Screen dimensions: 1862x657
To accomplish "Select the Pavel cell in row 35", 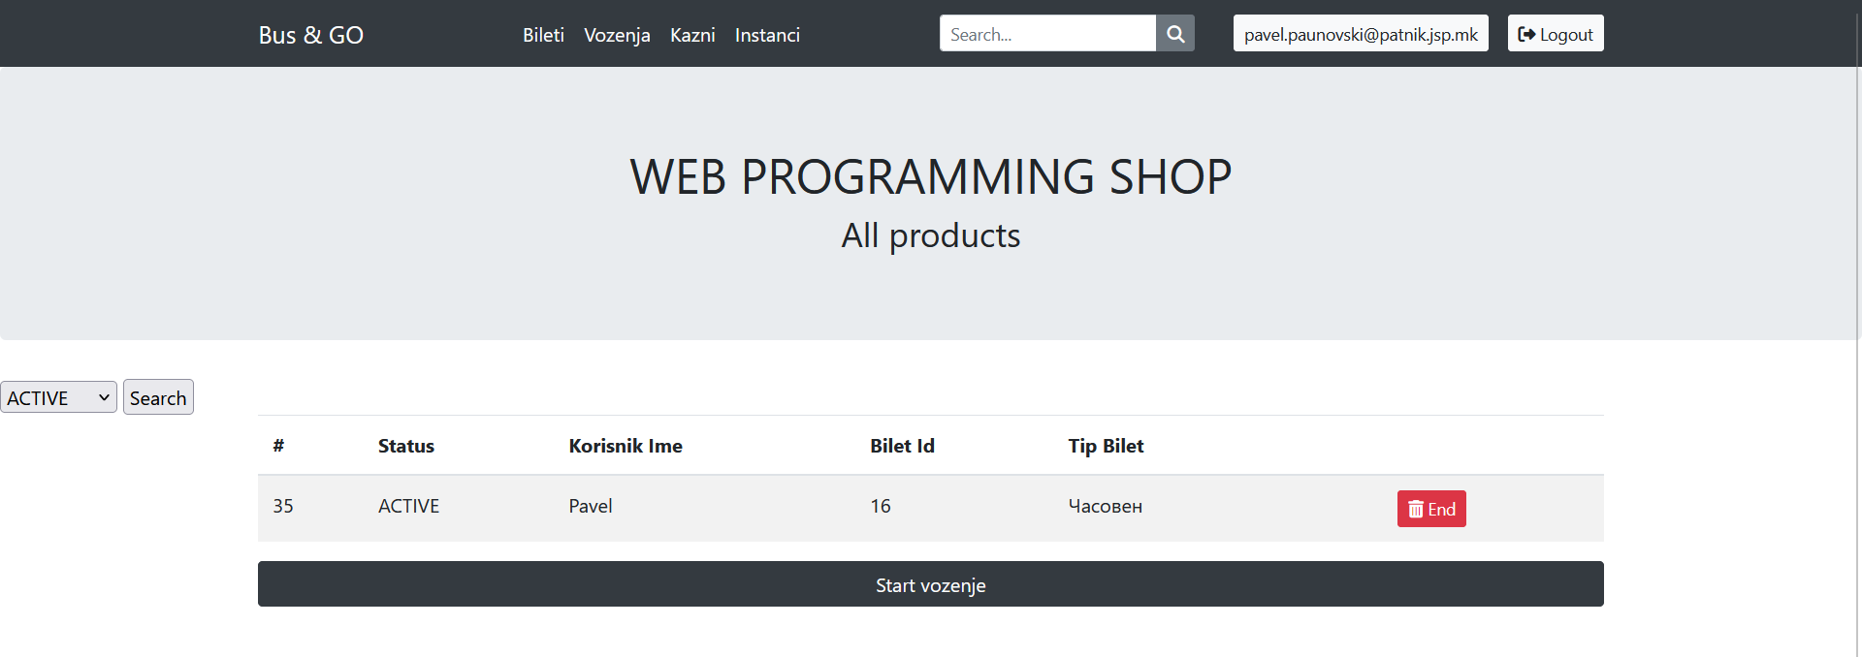I will [590, 506].
